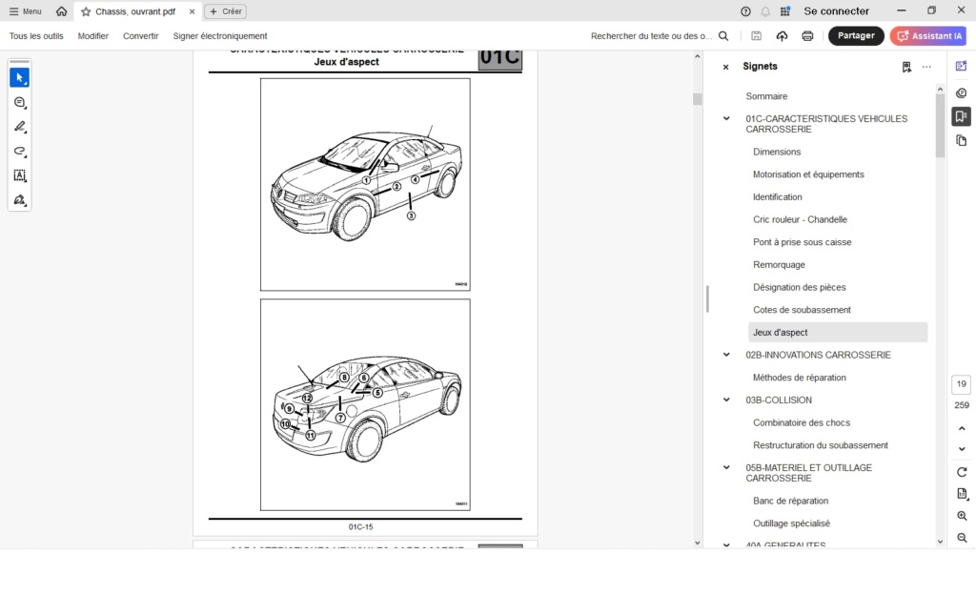Collapse 02B-INNOVATIONS CARROSSERIE section
The height and width of the screenshot is (615, 976).
coord(726,355)
